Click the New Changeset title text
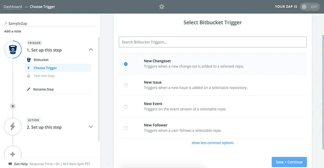This screenshot has width=324, height=168. tap(157, 61)
